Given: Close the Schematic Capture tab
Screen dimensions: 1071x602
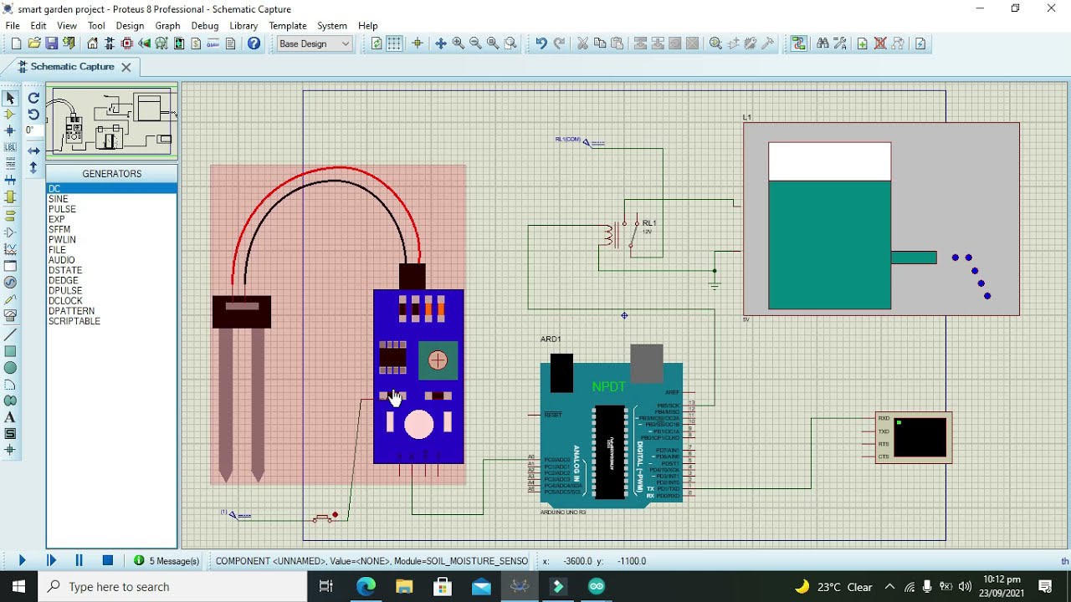Looking at the screenshot, I should (x=126, y=67).
